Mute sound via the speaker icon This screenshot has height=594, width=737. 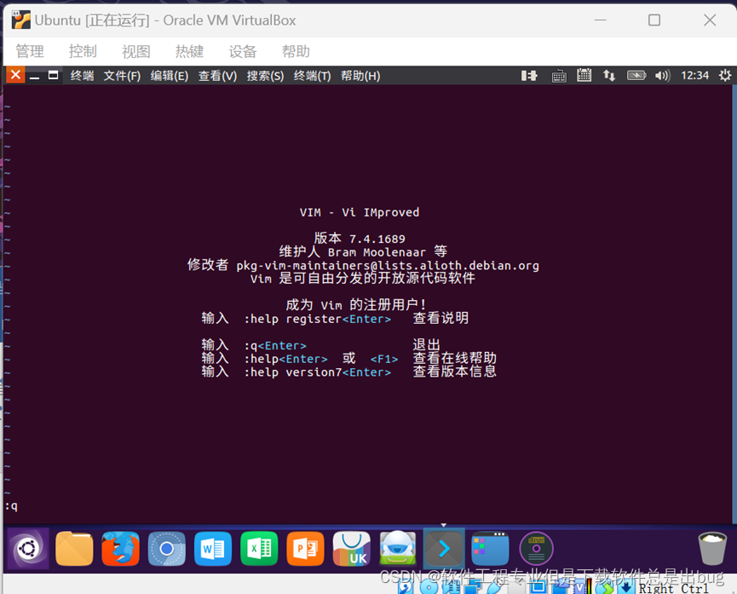tap(663, 75)
